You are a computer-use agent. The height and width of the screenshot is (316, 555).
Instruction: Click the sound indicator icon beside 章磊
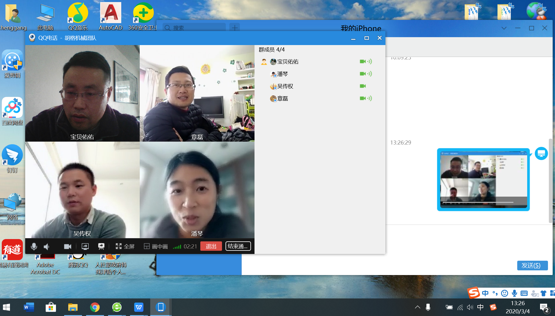370,98
